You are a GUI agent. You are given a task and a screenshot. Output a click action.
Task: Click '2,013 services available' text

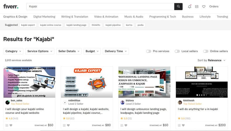pos(18,60)
